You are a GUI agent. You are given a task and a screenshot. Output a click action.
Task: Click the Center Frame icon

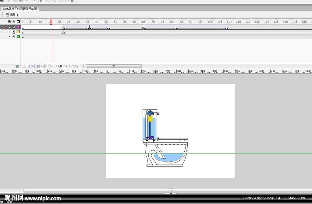24,66
